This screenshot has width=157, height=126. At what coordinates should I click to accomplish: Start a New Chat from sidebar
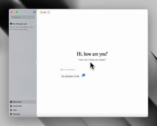23,102
